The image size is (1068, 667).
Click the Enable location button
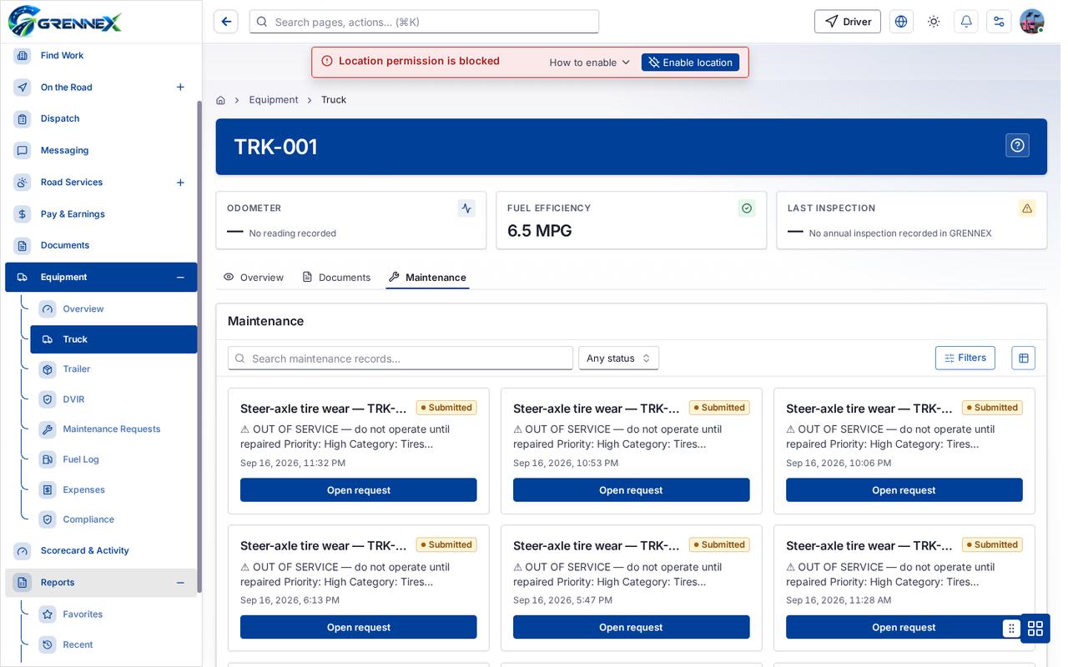(x=690, y=63)
